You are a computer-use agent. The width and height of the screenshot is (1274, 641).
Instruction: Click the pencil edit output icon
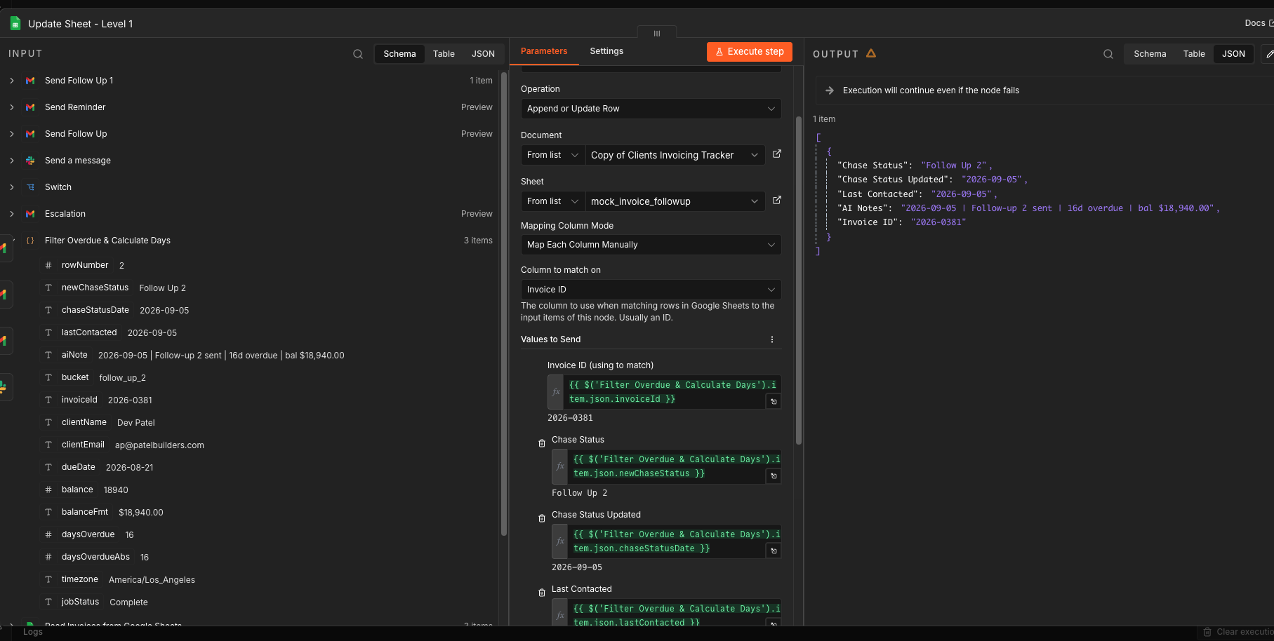tap(1268, 54)
